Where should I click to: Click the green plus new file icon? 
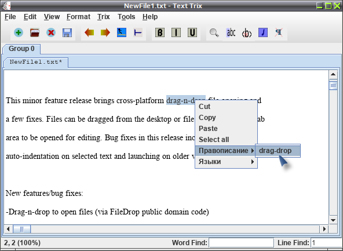pyautogui.click(x=19, y=32)
